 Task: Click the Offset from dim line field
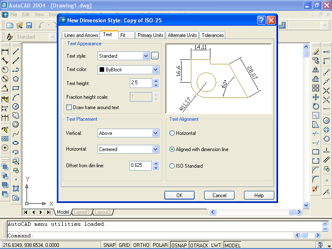pos(141,166)
